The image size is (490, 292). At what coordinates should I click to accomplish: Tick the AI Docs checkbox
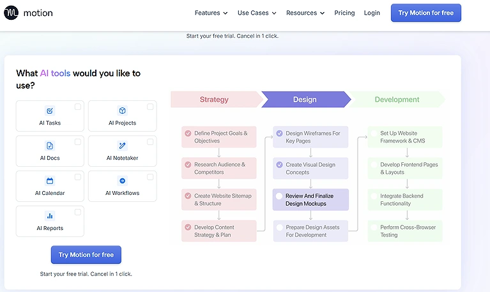pos(78,142)
